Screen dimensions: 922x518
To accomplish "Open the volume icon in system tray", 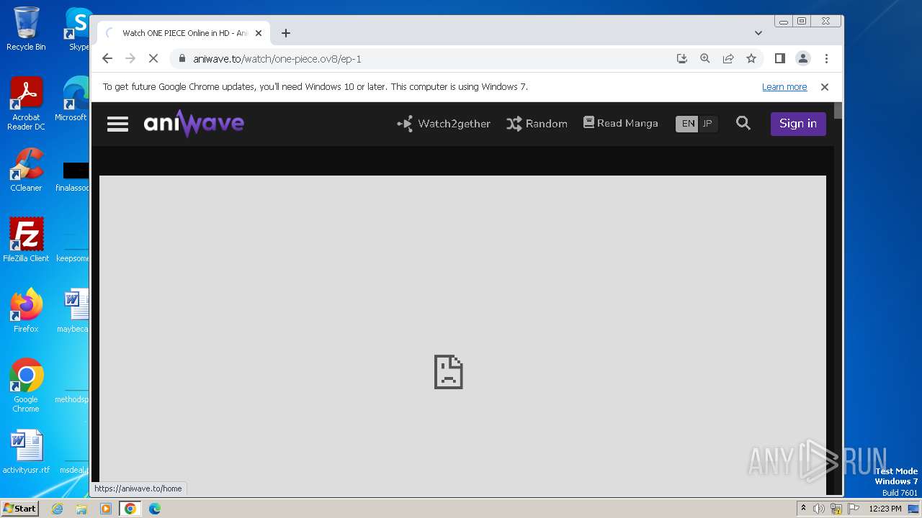I will [x=819, y=509].
